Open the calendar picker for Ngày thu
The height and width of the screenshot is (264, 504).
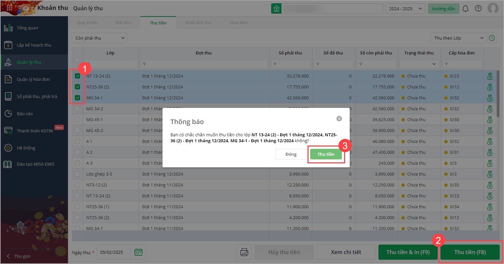[x=138, y=252]
